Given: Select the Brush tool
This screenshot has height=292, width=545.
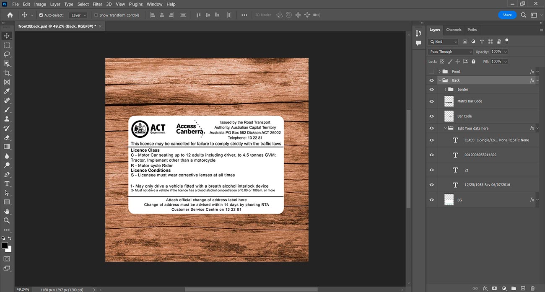Looking at the screenshot, I should coord(7,110).
